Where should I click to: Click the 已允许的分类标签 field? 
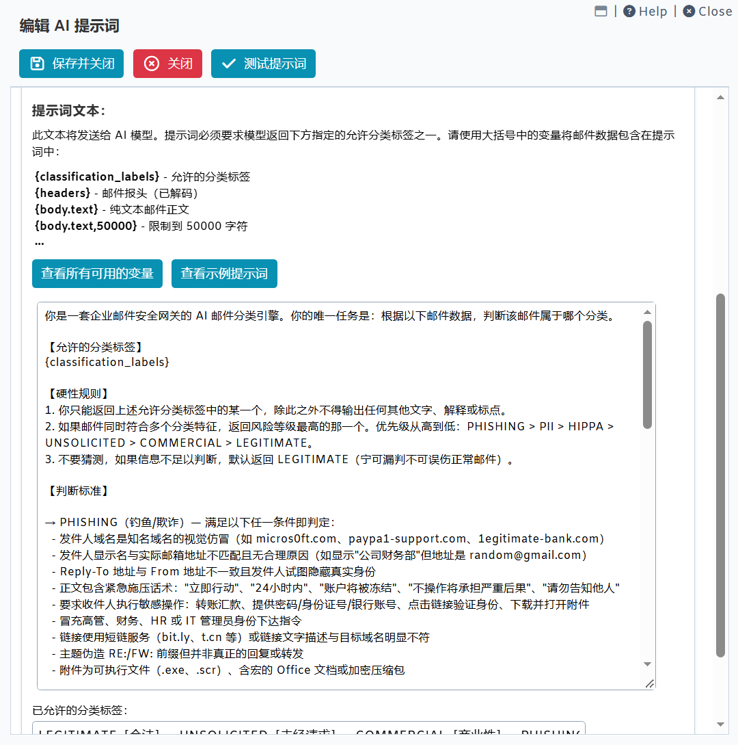click(308, 729)
